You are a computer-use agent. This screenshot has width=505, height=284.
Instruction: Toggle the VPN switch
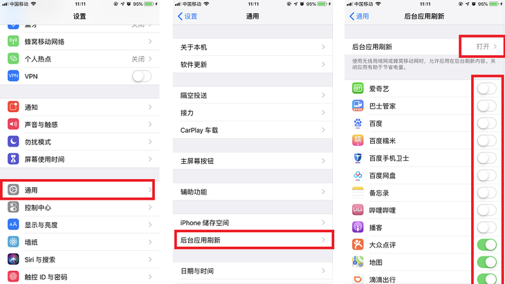pyautogui.click(x=142, y=76)
